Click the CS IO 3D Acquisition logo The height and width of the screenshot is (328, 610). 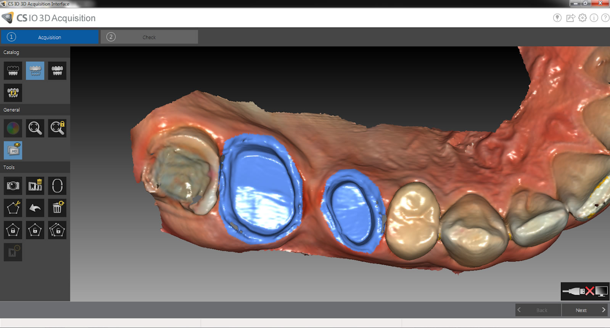point(48,18)
